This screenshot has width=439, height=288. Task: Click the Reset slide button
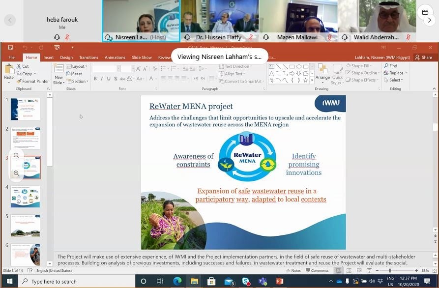tap(74, 74)
